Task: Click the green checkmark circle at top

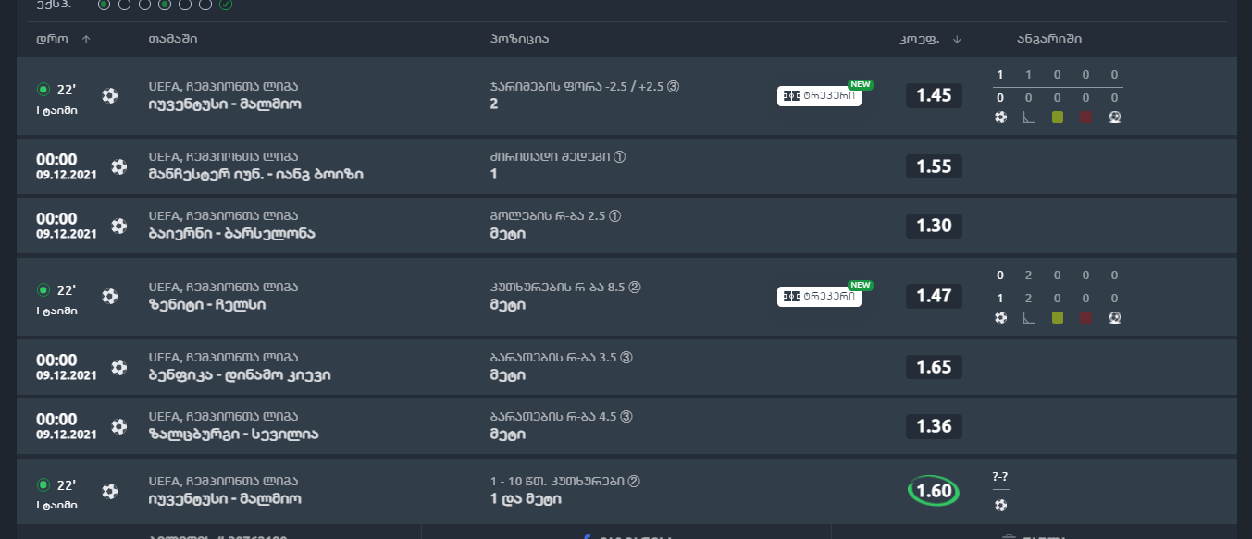Action: click(x=226, y=5)
